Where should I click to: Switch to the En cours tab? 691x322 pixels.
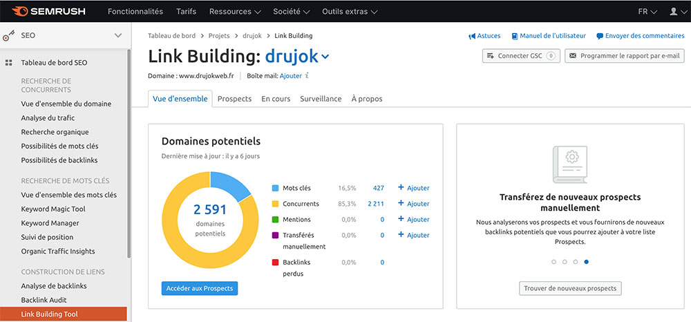276,99
